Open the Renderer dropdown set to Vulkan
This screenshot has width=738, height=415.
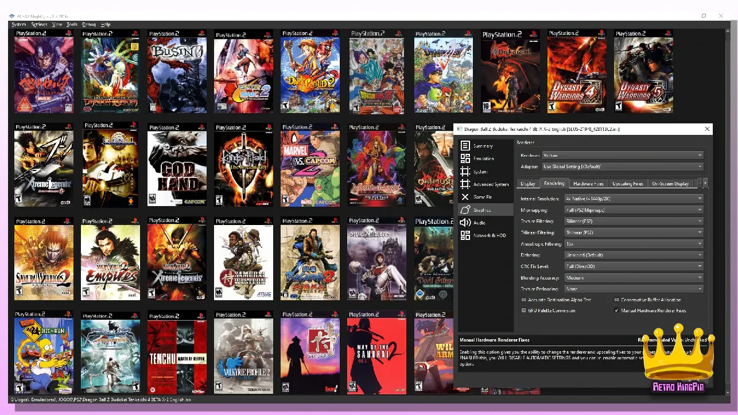click(623, 155)
